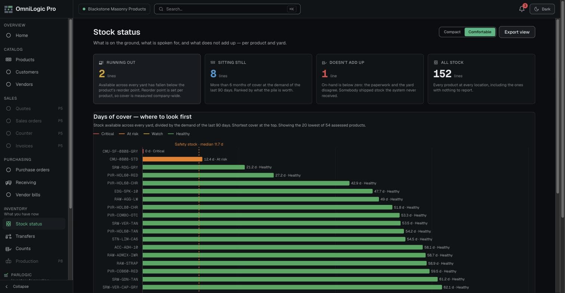Click the EDG-SPK-10 row label
Screen dimensions: 565x293
(x=126, y=191)
